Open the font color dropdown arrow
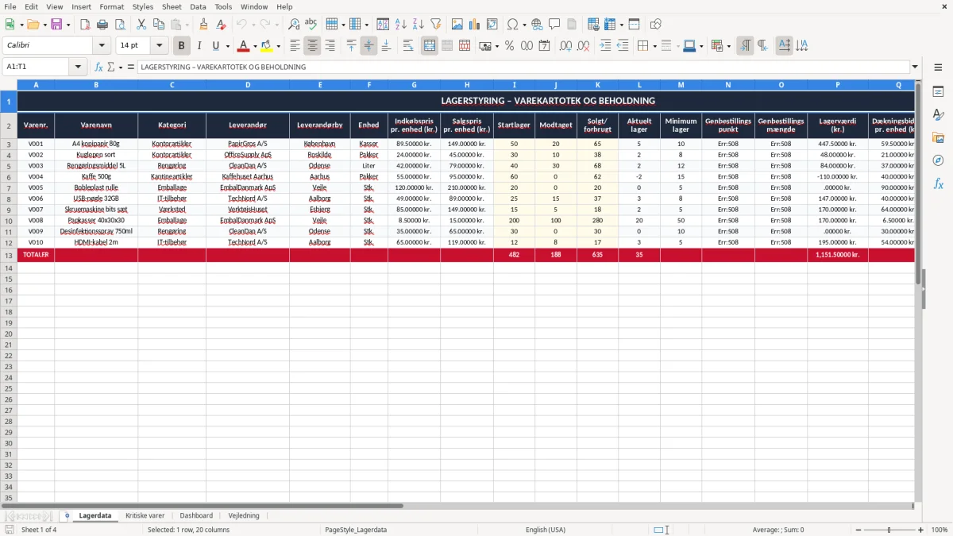953x536 pixels. pyautogui.click(x=255, y=46)
